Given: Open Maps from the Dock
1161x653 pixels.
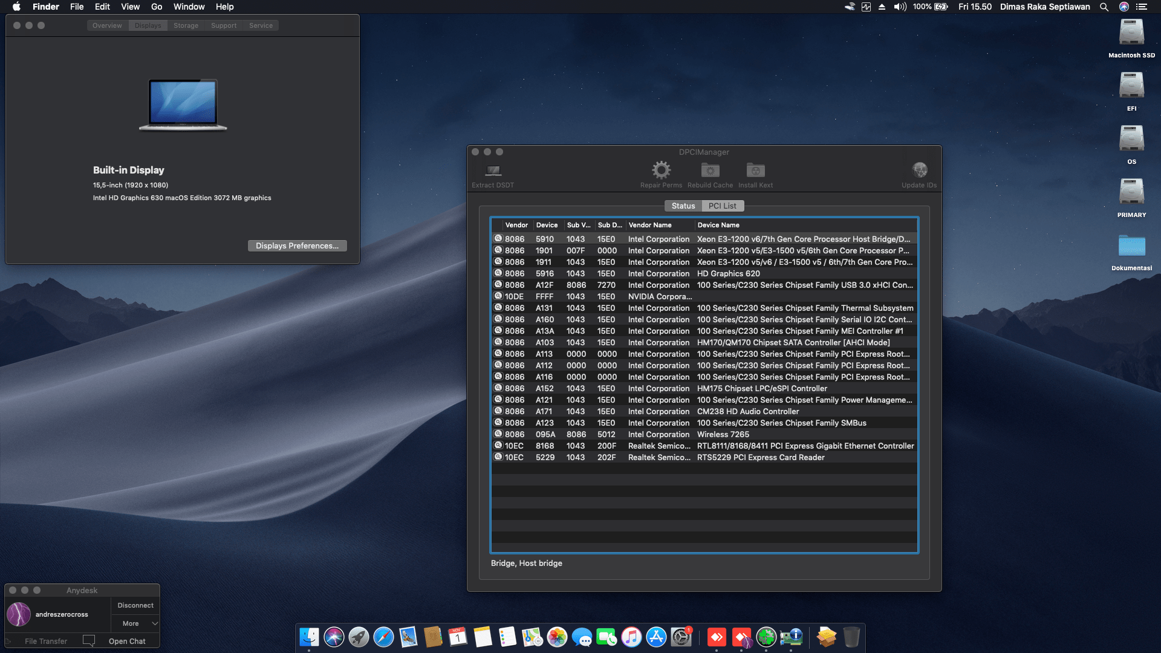Looking at the screenshot, I should point(532,637).
